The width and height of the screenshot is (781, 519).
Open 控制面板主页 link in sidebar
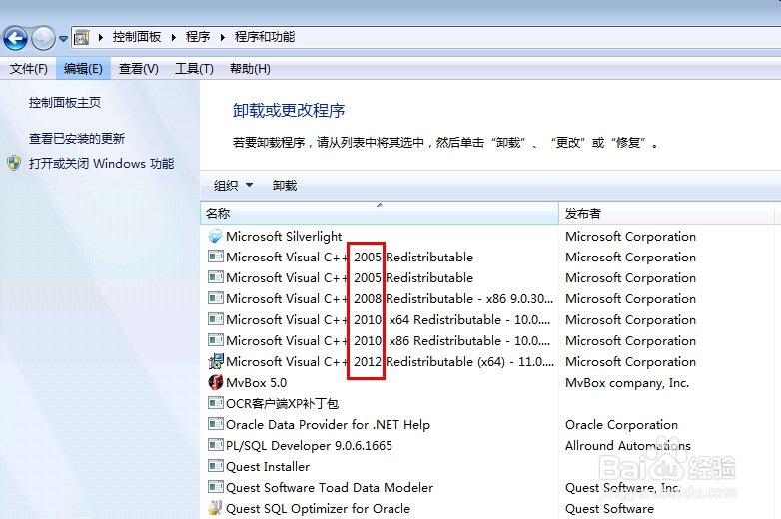click(x=65, y=103)
